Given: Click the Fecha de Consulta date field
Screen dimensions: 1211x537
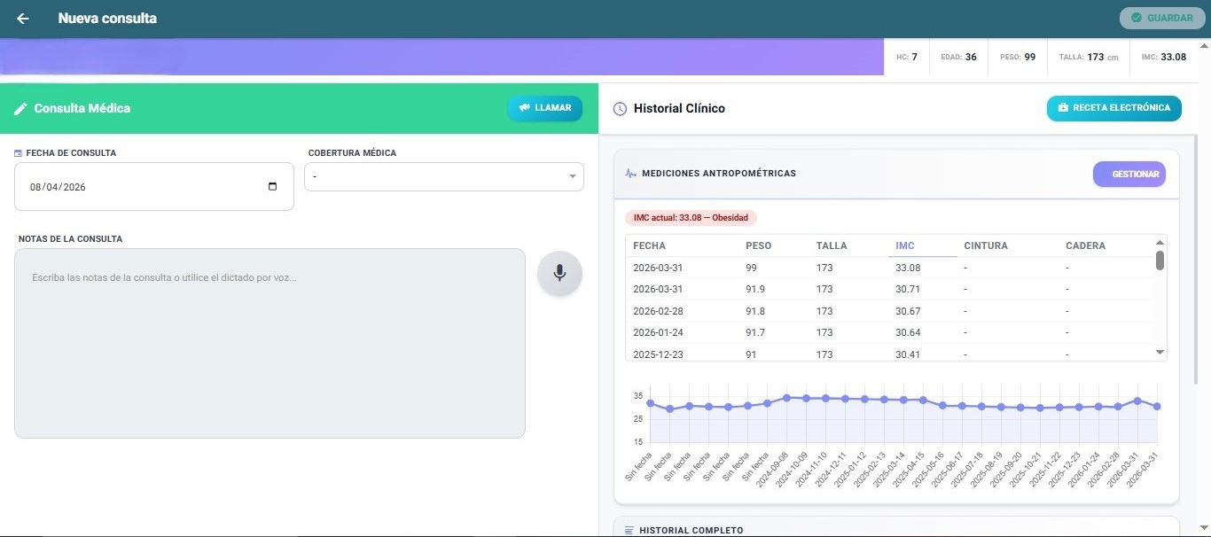Looking at the screenshot, I should (x=154, y=187).
